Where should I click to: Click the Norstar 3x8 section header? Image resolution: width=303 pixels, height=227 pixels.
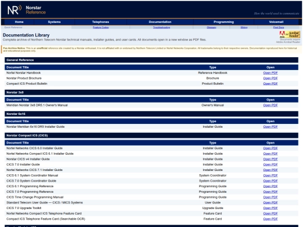click(151, 92)
